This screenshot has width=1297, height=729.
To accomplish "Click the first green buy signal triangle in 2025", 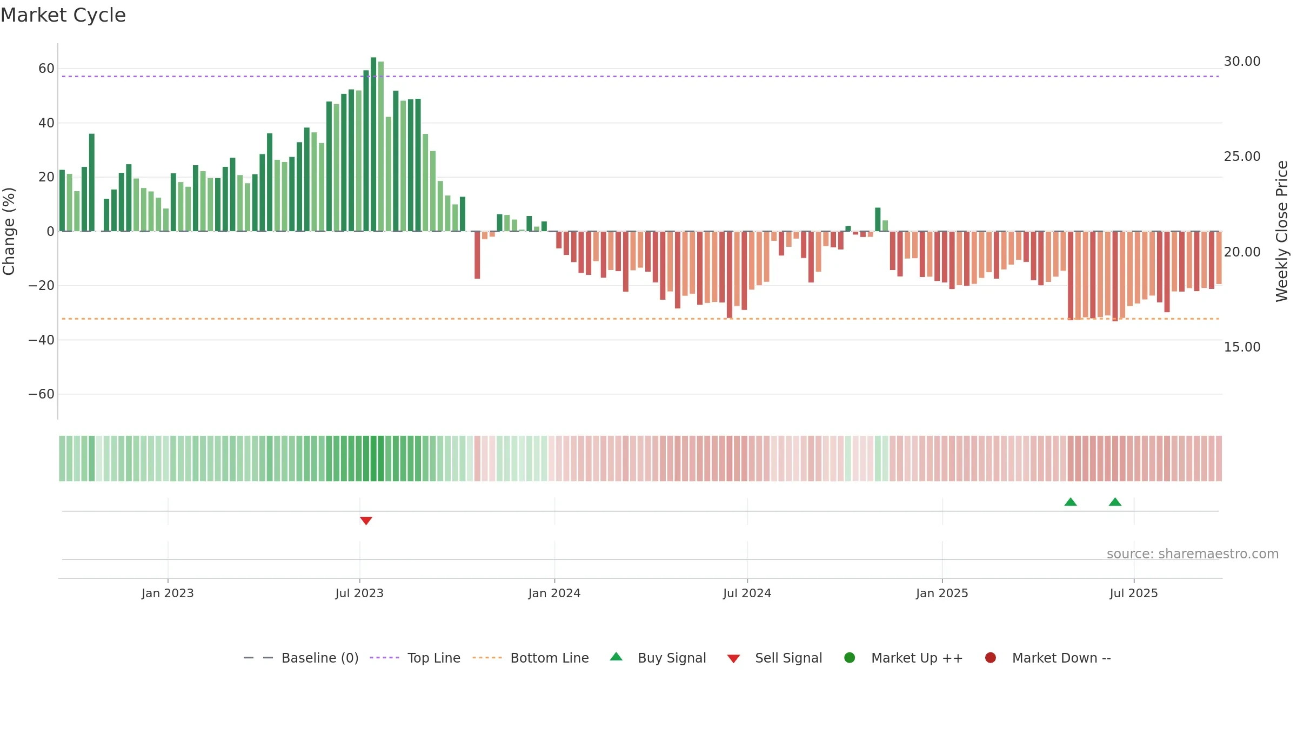I will pos(1071,502).
